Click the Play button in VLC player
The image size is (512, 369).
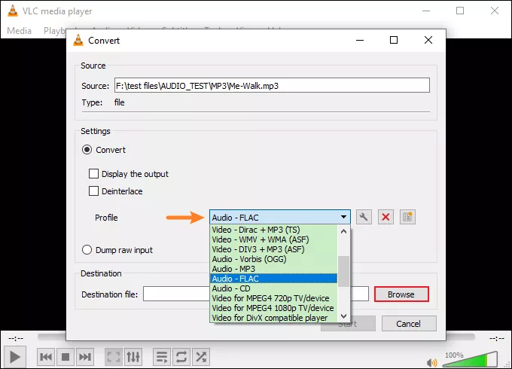pos(14,357)
